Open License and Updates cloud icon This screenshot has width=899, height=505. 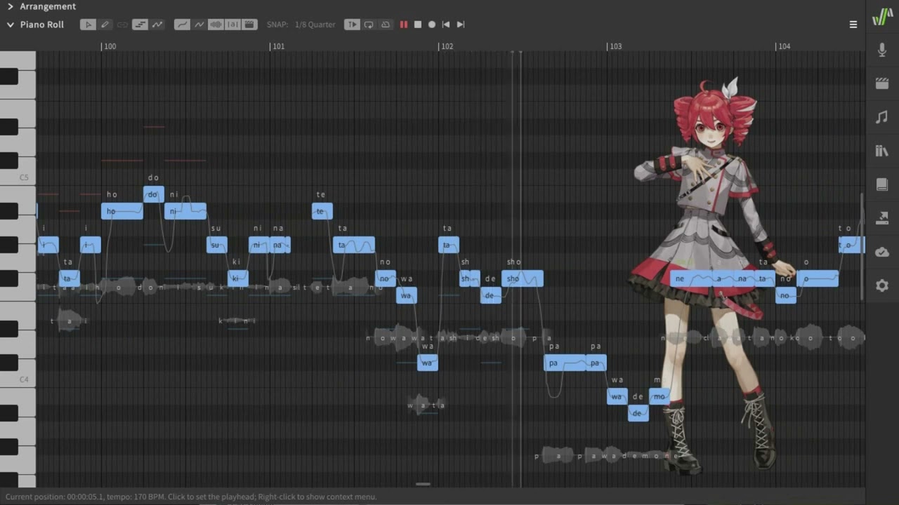[882, 252]
